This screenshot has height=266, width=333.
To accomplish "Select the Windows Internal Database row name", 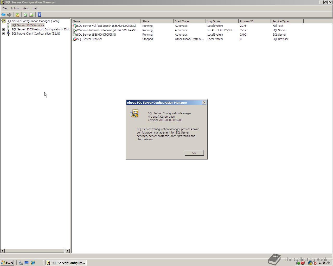I will (x=108, y=30).
